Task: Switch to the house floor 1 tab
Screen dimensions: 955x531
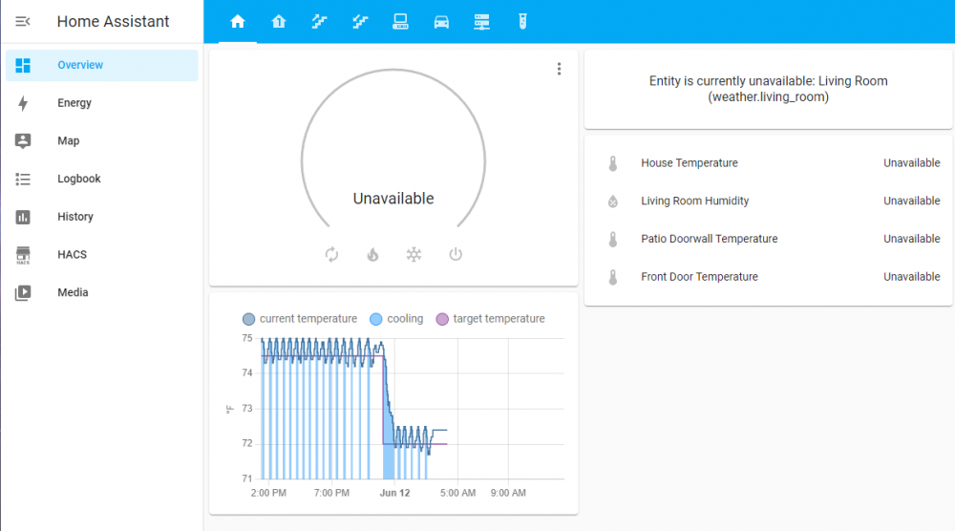Action: coord(278,22)
